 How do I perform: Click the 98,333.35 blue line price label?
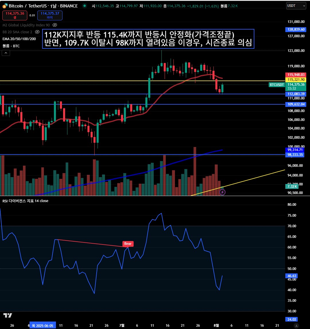pyautogui.click(x=295, y=155)
